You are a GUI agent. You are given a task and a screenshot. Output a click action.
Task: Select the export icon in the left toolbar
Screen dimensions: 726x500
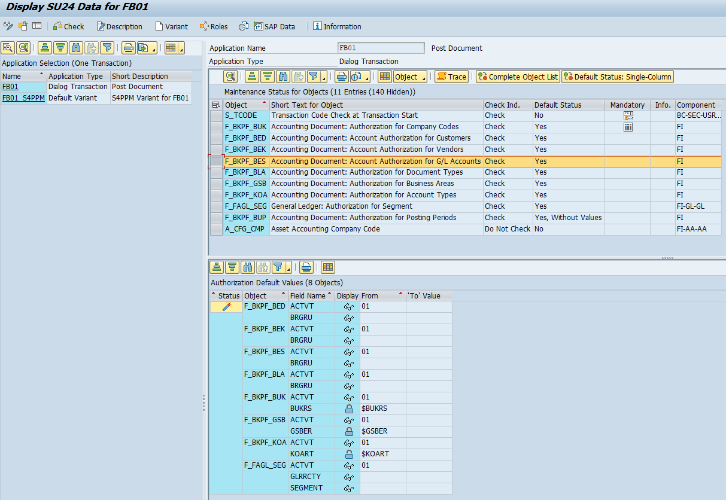[x=142, y=47]
